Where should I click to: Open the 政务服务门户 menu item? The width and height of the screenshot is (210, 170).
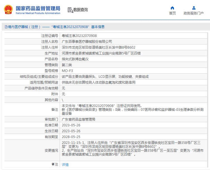tap(194, 13)
